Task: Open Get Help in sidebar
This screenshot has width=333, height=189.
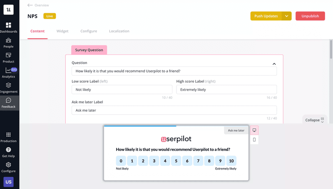Action: point(8,152)
